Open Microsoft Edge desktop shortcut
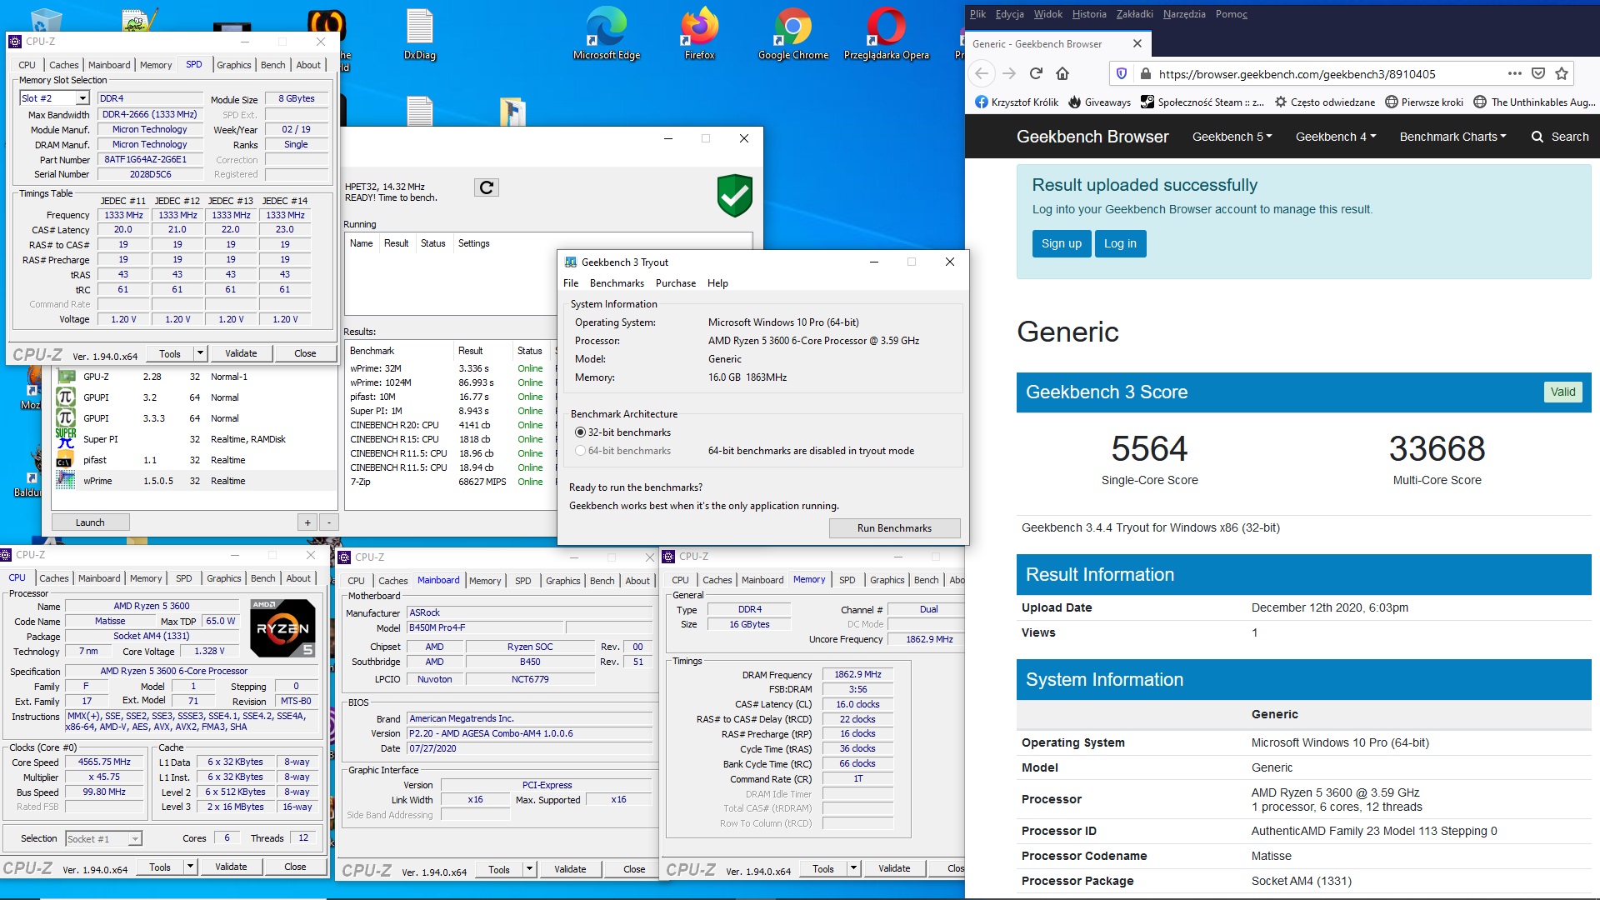The height and width of the screenshot is (900, 1600). coord(606,33)
